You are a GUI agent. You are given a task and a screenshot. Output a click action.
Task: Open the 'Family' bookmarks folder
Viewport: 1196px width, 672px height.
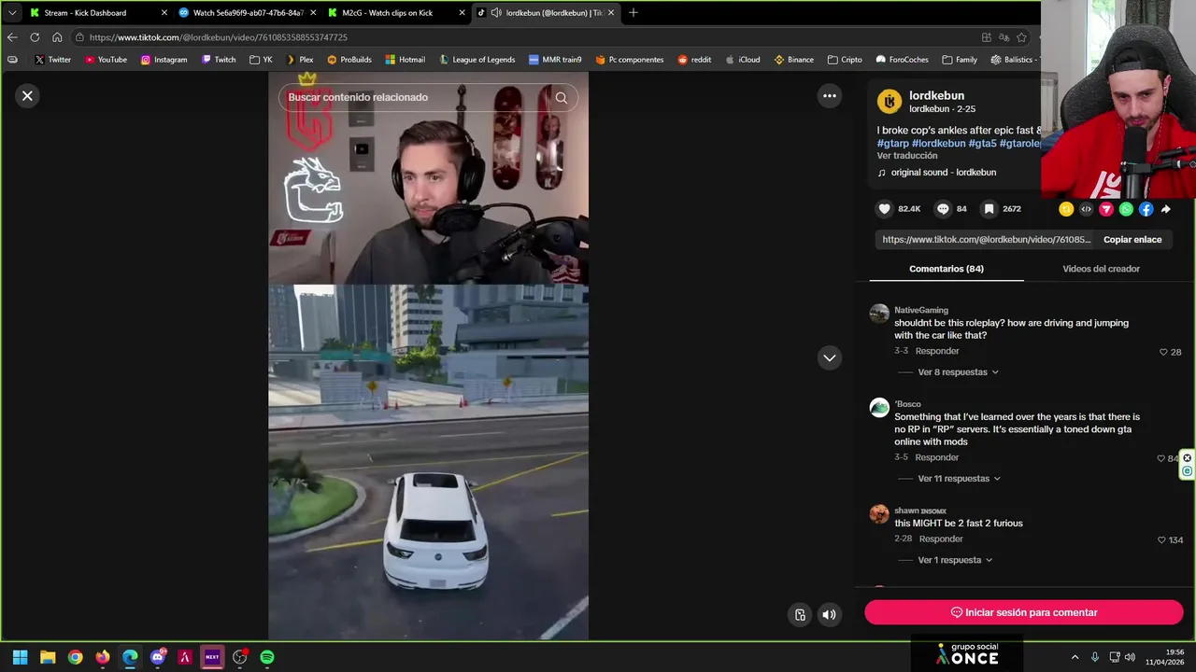click(960, 60)
